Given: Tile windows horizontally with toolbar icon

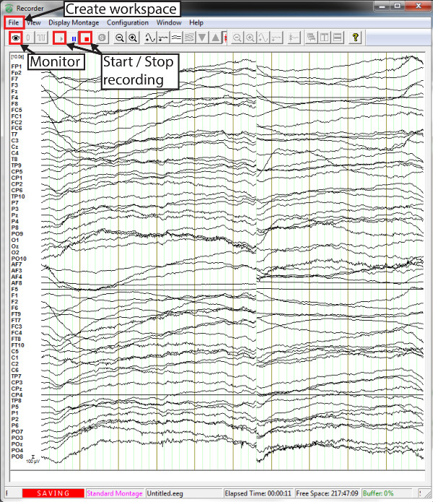Looking at the screenshot, I should coord(338,38).
